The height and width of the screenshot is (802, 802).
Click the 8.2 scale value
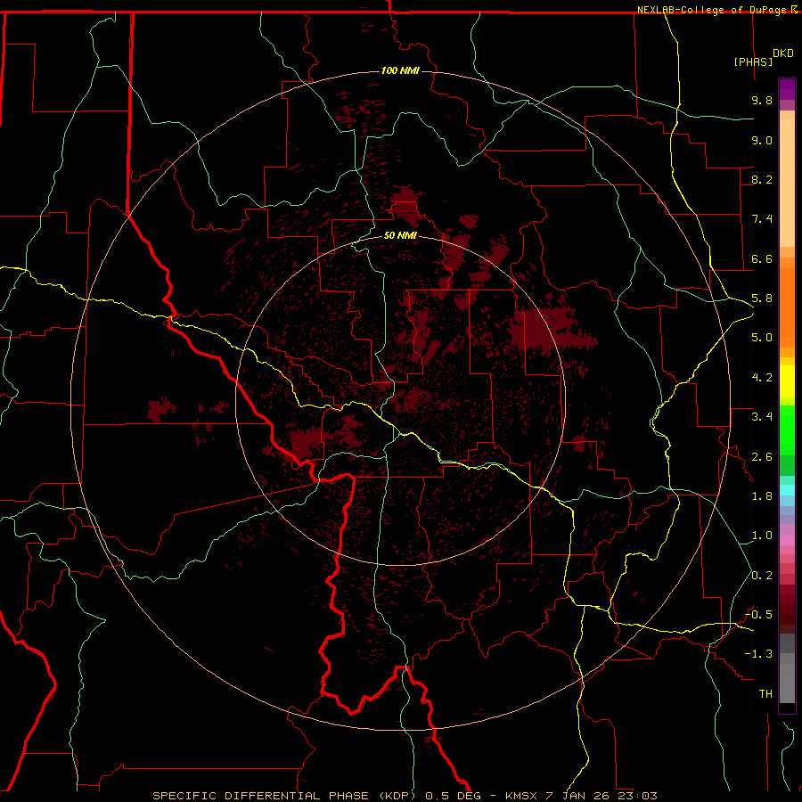762,179
